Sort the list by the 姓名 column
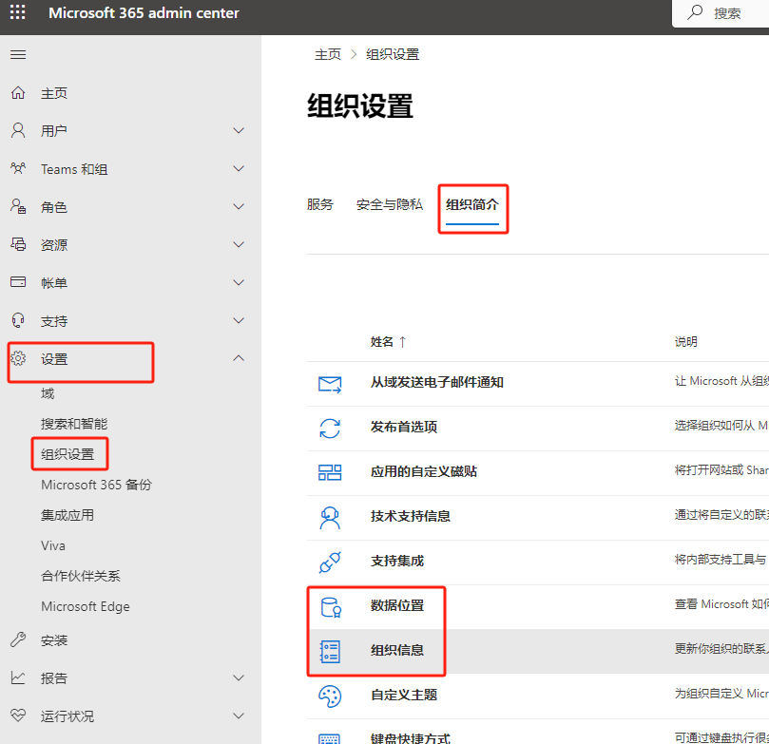 coord(388,342)
